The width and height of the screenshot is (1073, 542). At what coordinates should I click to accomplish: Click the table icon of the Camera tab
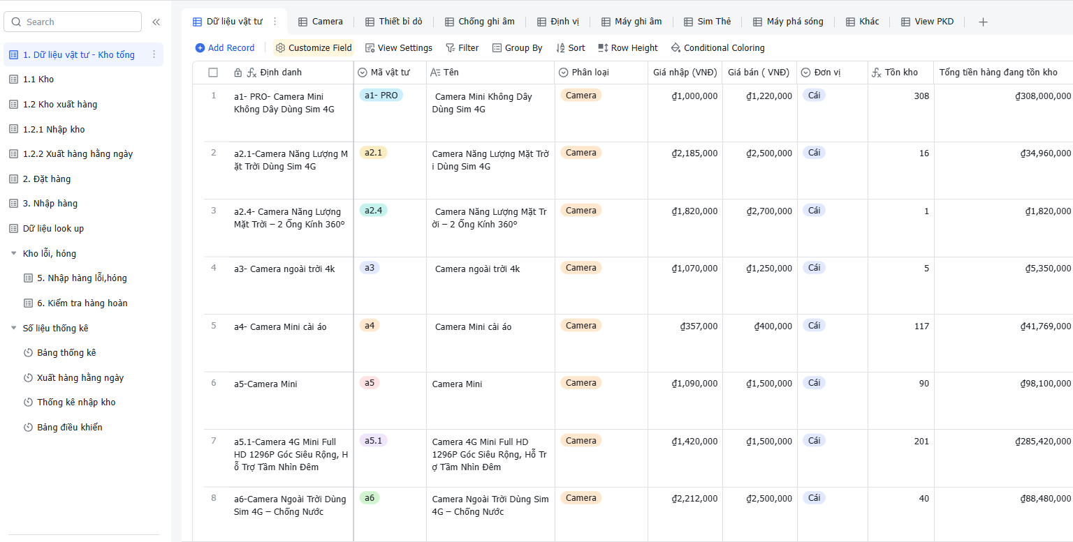click(302, 22)
